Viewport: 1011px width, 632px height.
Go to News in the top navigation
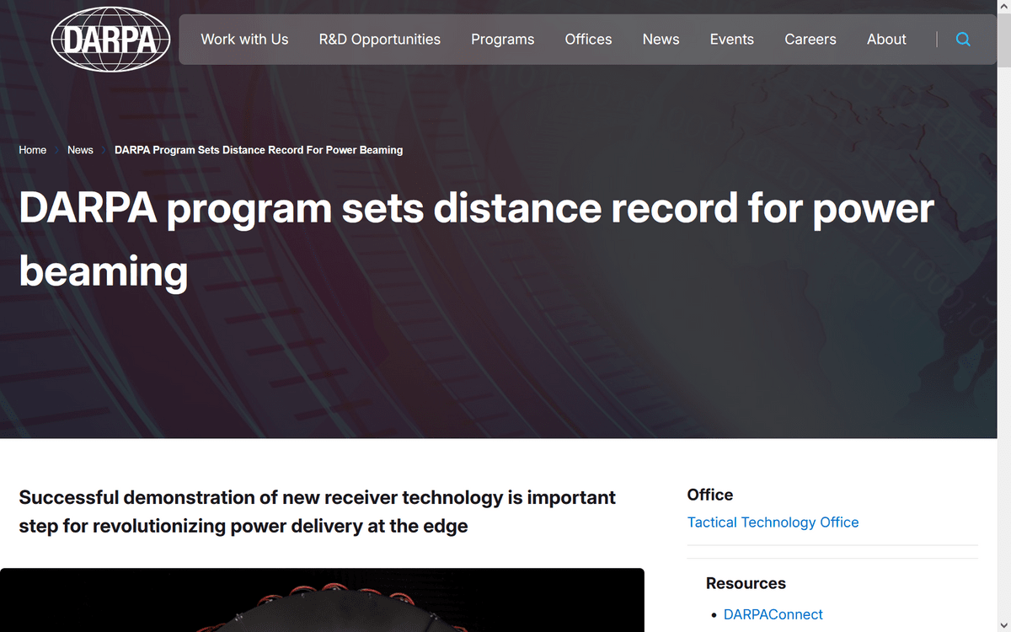tap(661, 40)
